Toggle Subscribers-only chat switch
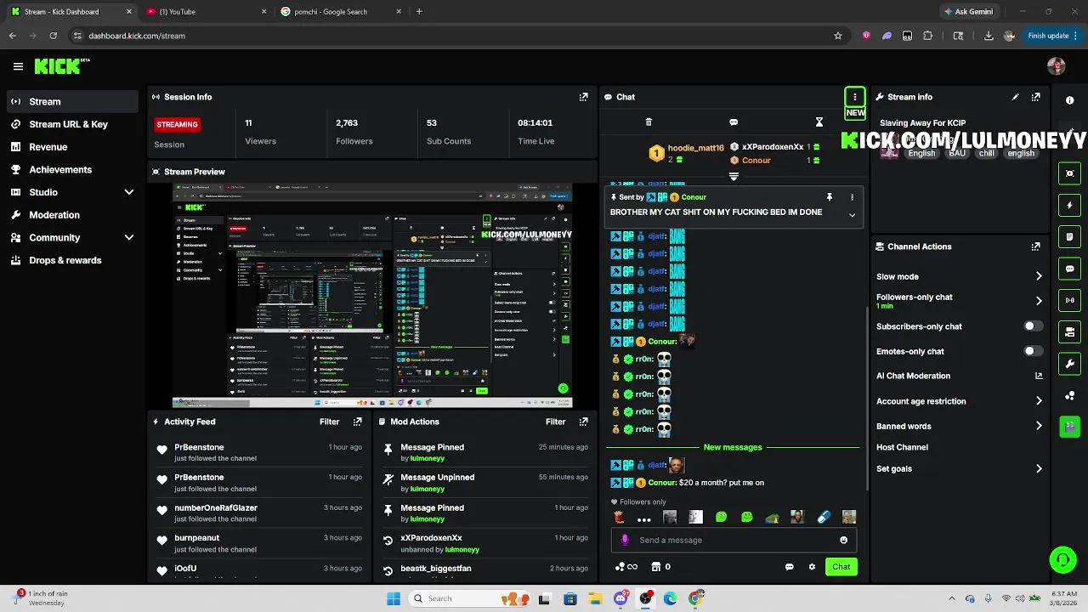Screen dimensions: 1088x612 click(x=1033, y=326)
